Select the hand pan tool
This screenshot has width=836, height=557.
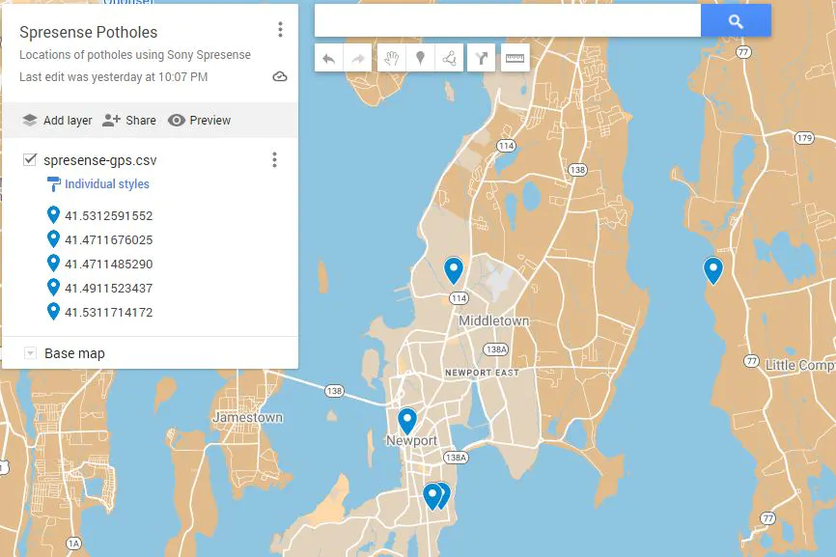pyautogui.click(x=392, y=58)
